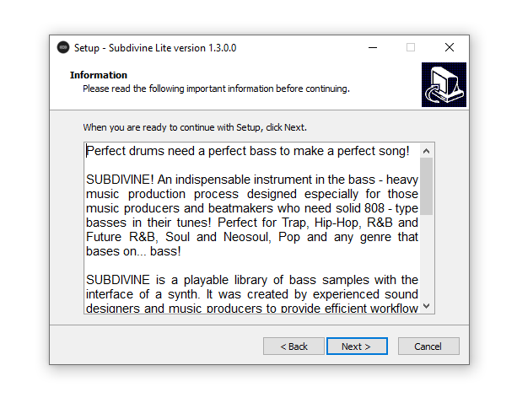
Task: Click the disabled maximize button
Action: point(411,48)
